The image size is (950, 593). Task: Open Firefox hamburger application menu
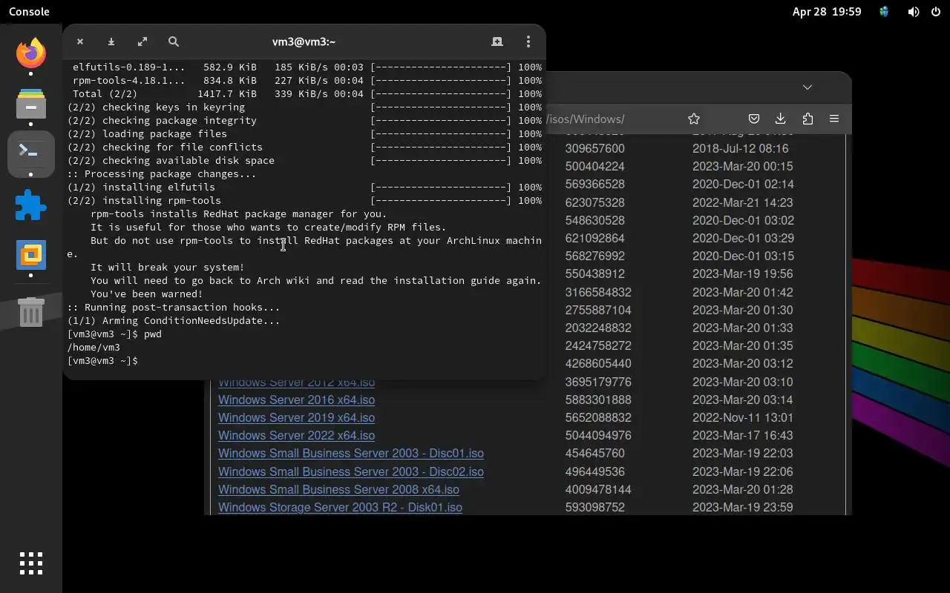tap(834, 119)
